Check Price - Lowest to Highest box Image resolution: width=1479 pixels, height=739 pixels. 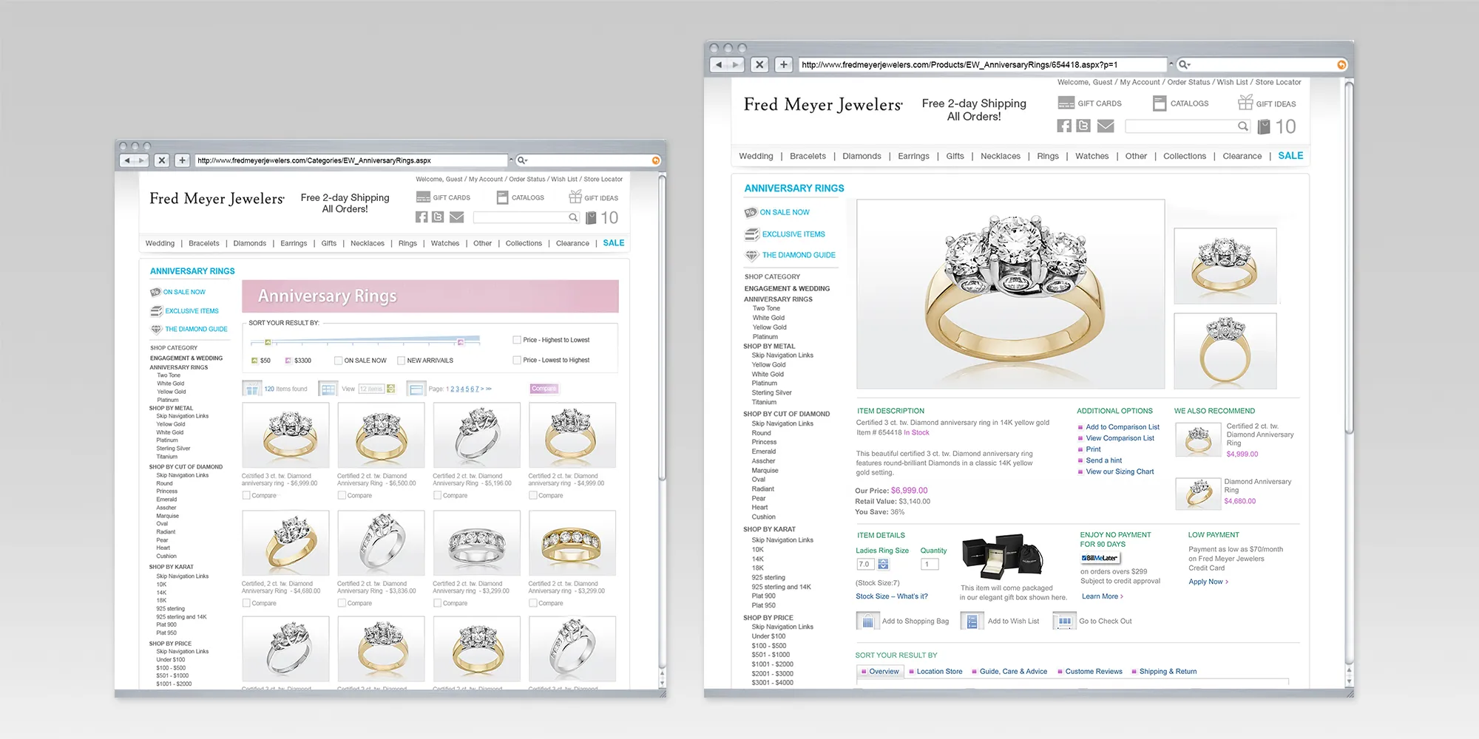point(517,360)
